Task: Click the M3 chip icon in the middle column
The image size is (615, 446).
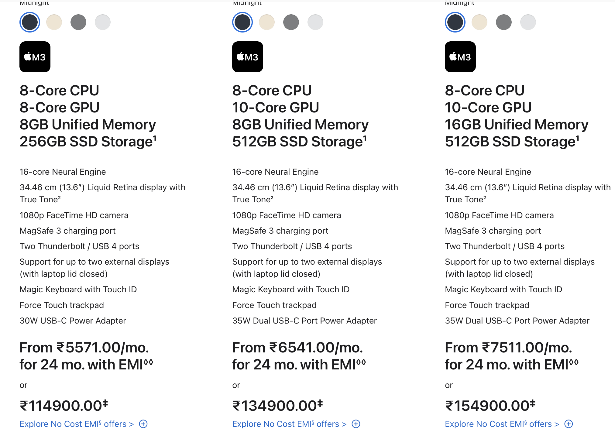Action: tap(248, 57)
